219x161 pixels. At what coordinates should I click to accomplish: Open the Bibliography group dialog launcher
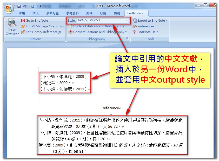pos(127,38)
